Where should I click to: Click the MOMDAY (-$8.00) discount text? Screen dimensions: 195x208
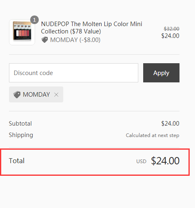click(x=75, y=40)
